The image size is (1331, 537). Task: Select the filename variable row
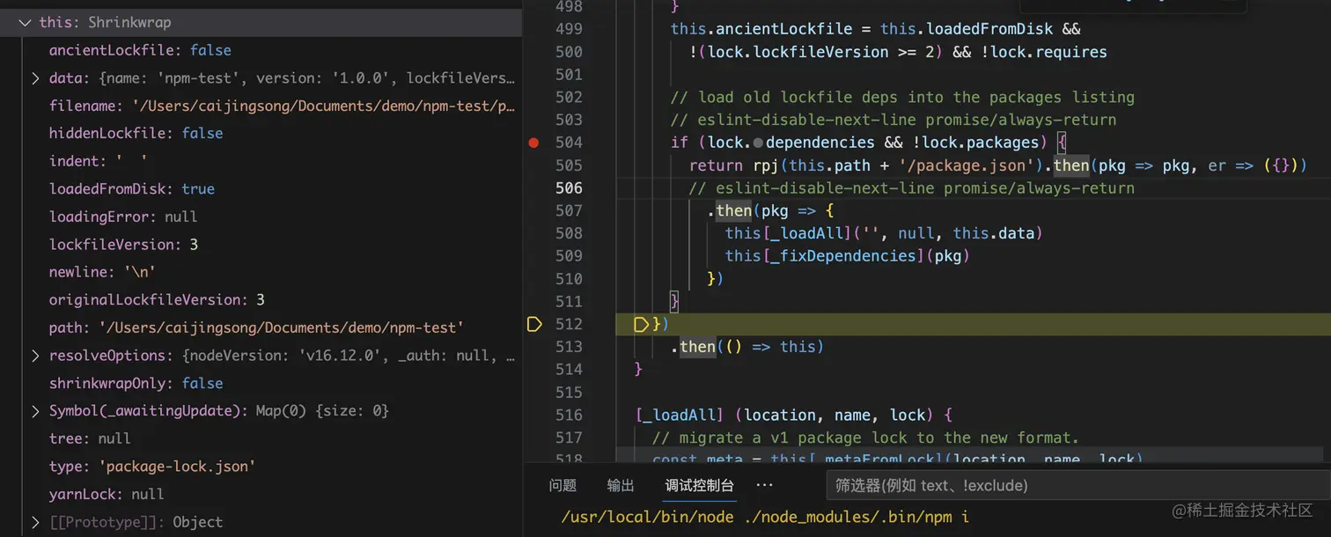pyautogui.click(x=261, y=106)
